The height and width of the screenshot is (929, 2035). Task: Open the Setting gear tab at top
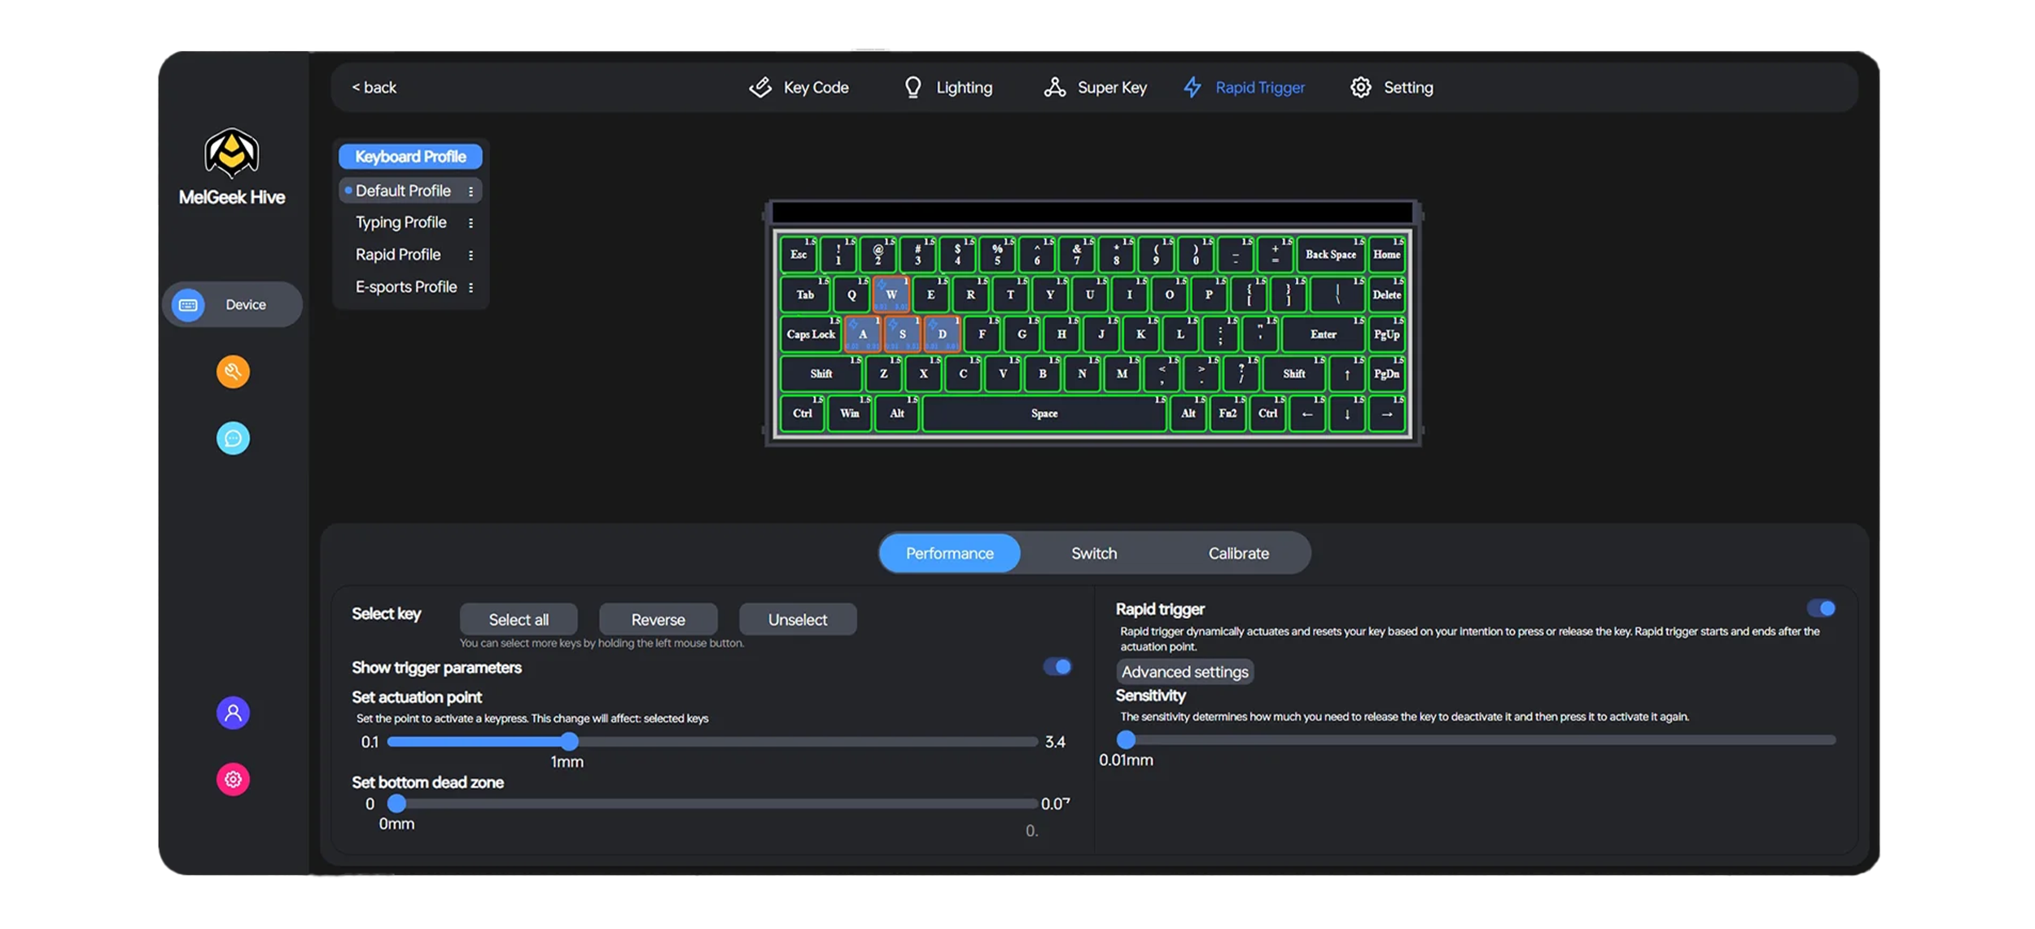click(1392, 88)
